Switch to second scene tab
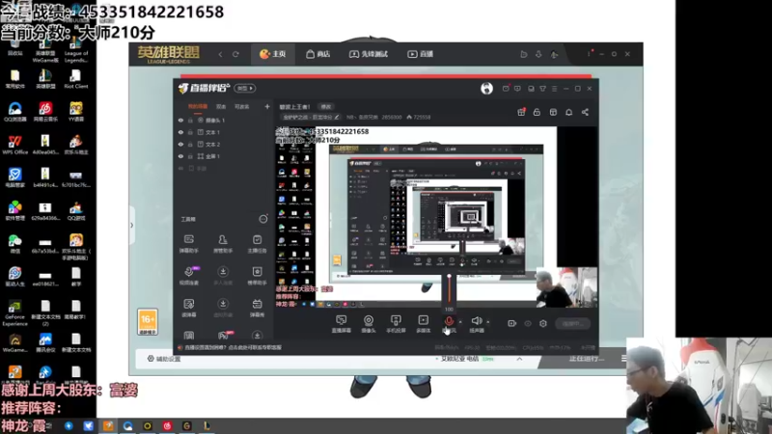Image resolution: width=772 pixels, height=434 pixels. [x=221, y=106]
